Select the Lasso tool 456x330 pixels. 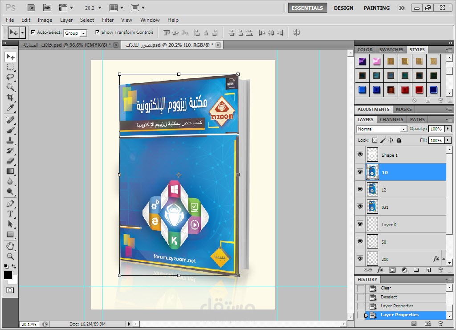coord(10,77)
